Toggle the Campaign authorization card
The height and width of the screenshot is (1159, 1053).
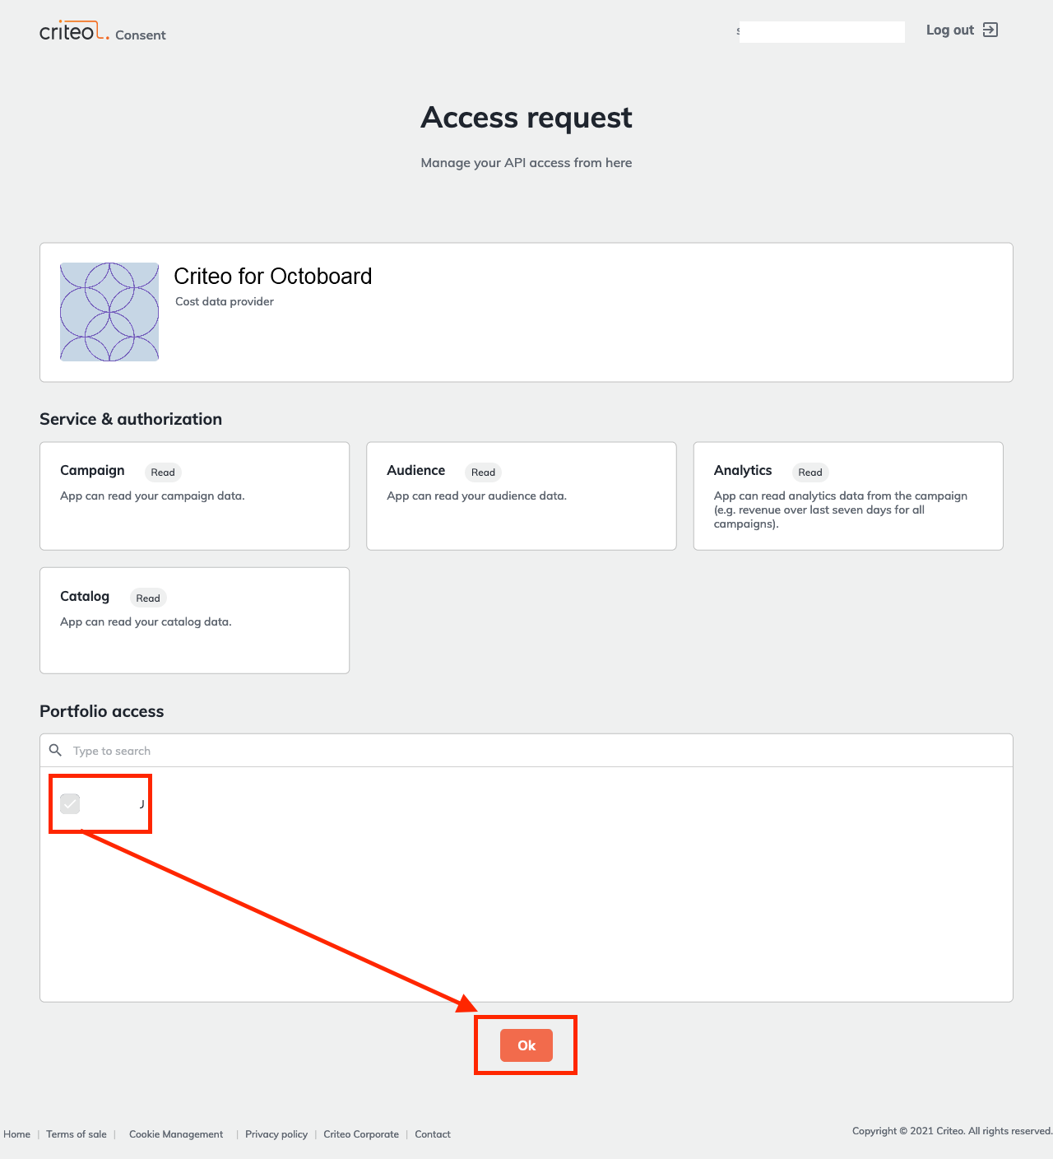click(x=194, y=496)
